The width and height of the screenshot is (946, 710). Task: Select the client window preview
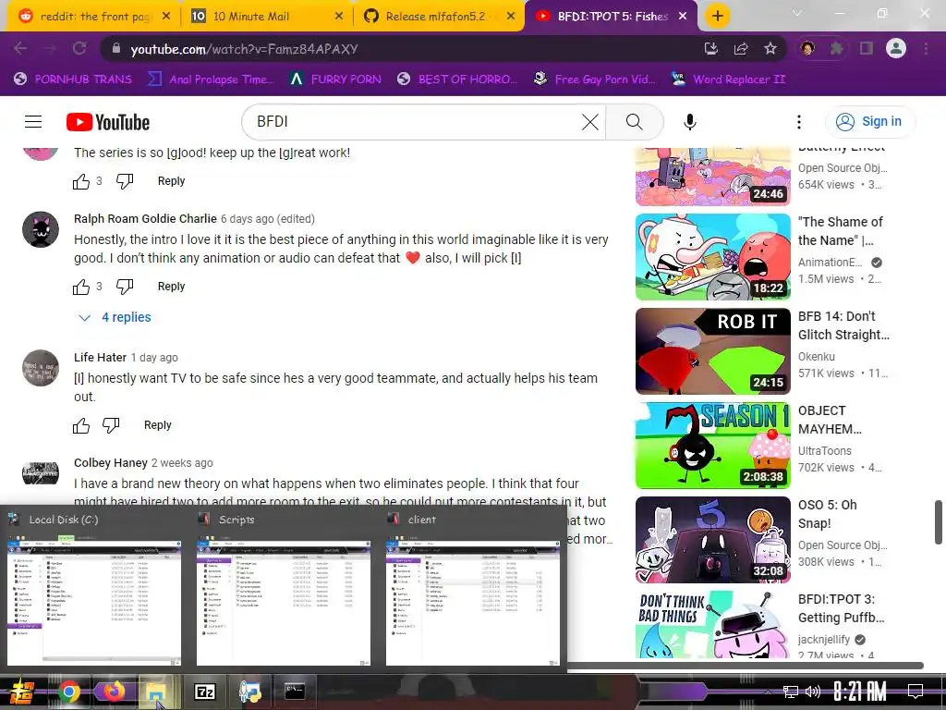click(x=473, y=587)
